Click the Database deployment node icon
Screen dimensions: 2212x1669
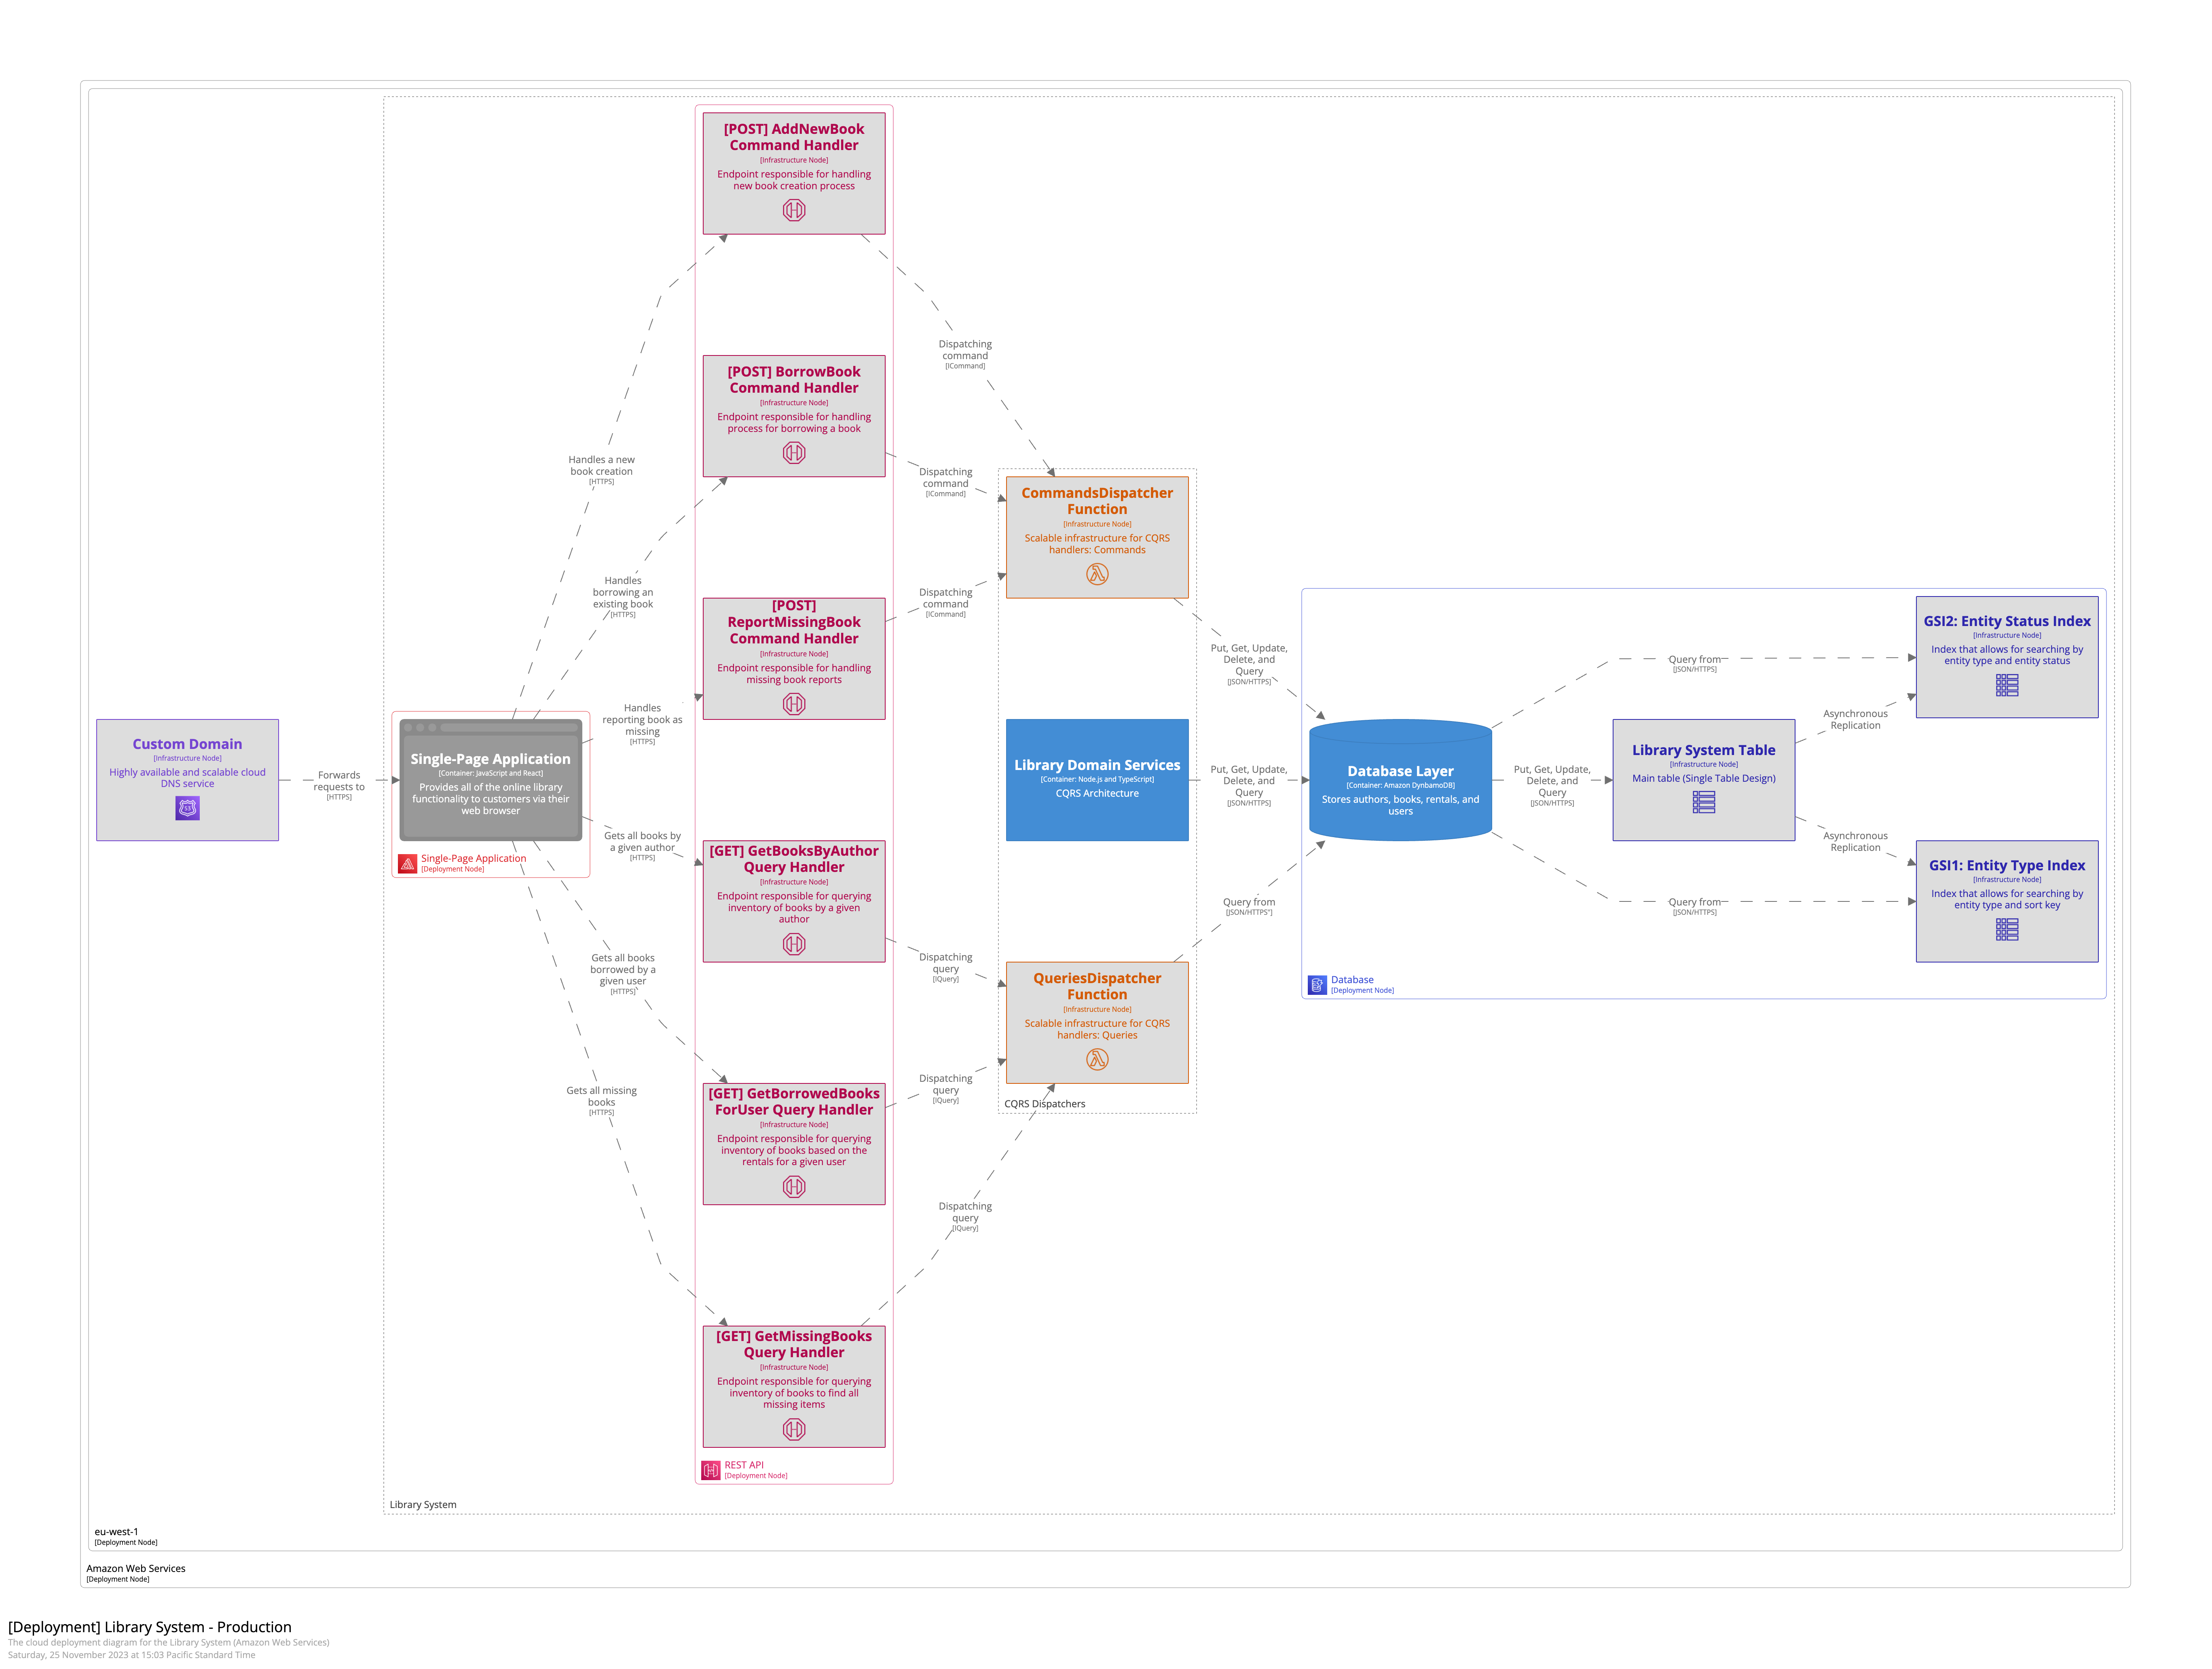(x=1317, y=985)
